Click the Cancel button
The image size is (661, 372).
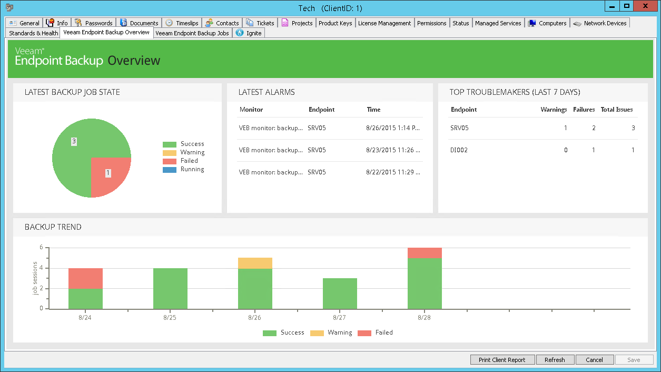[594, 360]
